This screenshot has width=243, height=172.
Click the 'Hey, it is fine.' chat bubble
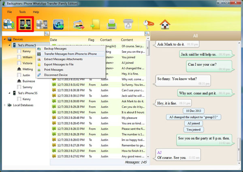(173, 103)
